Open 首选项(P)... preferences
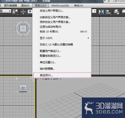 pyautogui.click(x=62, y=75)
